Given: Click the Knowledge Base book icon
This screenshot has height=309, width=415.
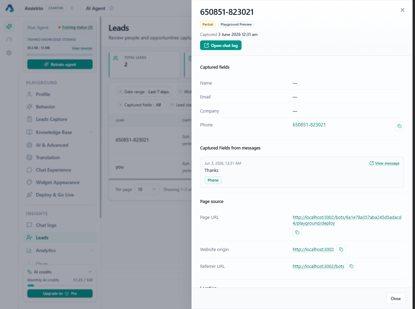Looking at the screenshot, I should tap(29, 132).
